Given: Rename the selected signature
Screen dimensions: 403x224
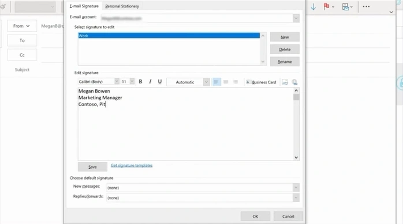Looking at the screenshot, I should coord(285,62).
